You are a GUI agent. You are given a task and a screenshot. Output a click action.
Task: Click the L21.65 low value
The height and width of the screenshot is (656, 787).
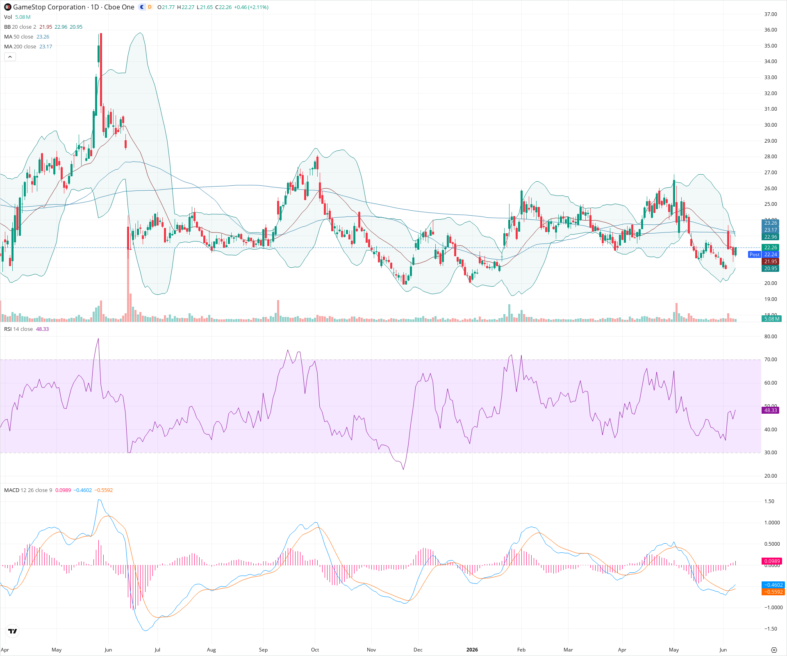point(205,7)
